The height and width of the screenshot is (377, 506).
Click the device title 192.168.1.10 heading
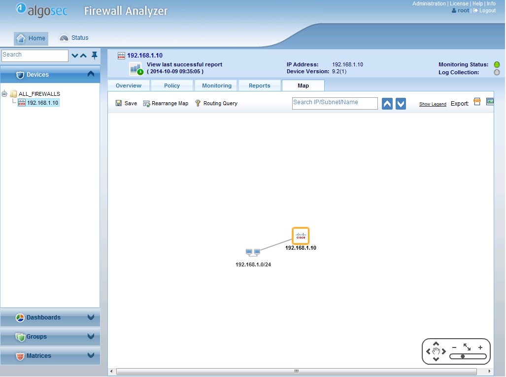tap(144, 56)
